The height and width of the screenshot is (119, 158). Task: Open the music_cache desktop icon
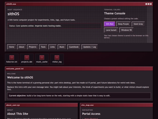pos(42,59)
